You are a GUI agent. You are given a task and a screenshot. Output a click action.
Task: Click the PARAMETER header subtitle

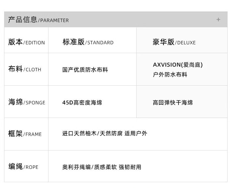pyautogui.click(x=54, y=21)
